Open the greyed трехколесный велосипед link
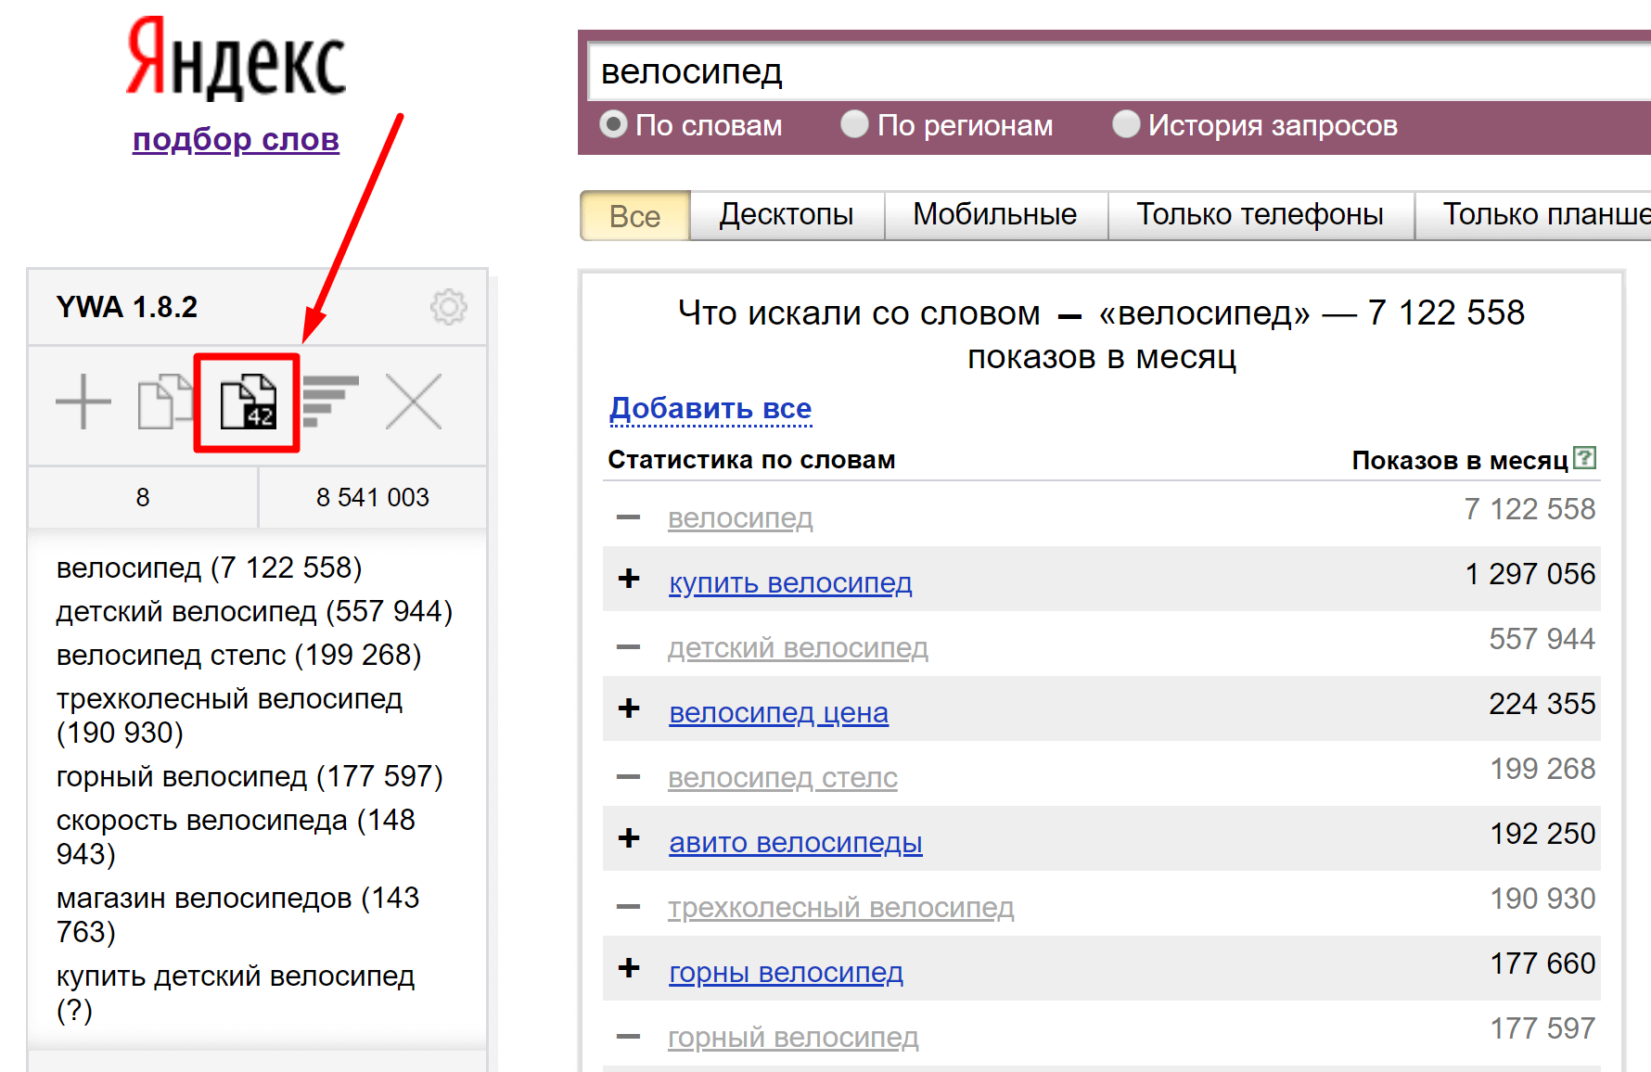The height and width of the screenshot is (1072, 1651). [841, 908]
